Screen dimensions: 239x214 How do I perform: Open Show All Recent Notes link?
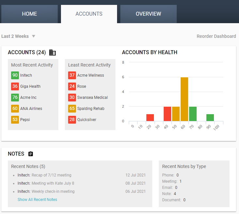(37, 199)
